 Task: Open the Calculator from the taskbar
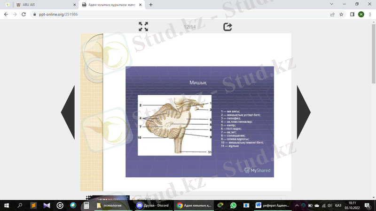coord(86,205)
